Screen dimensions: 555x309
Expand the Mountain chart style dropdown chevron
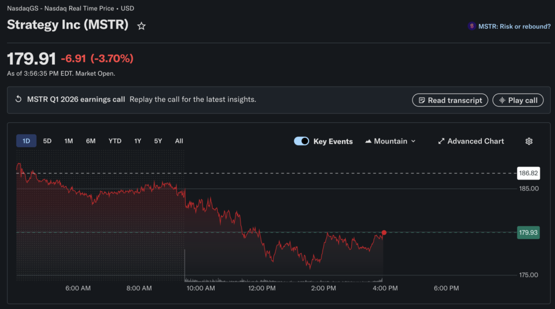click(x=413, y=141)
